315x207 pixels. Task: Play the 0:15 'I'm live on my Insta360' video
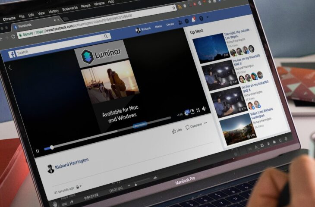(229, 102)
